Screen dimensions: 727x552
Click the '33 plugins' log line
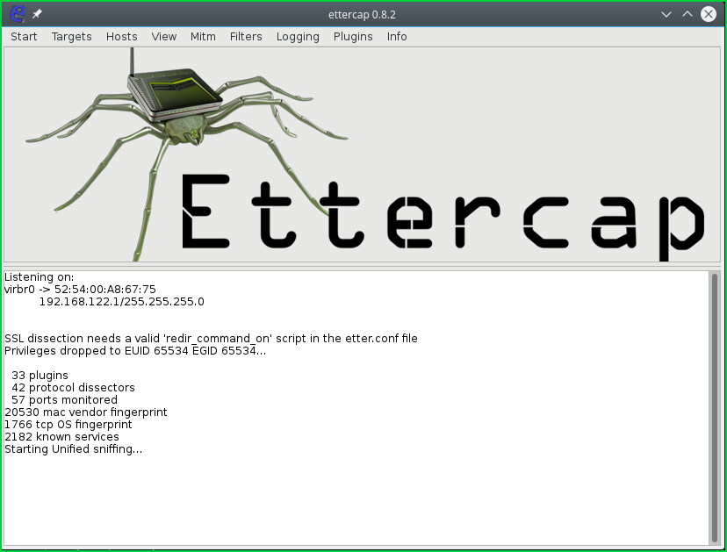click(40, 376)
